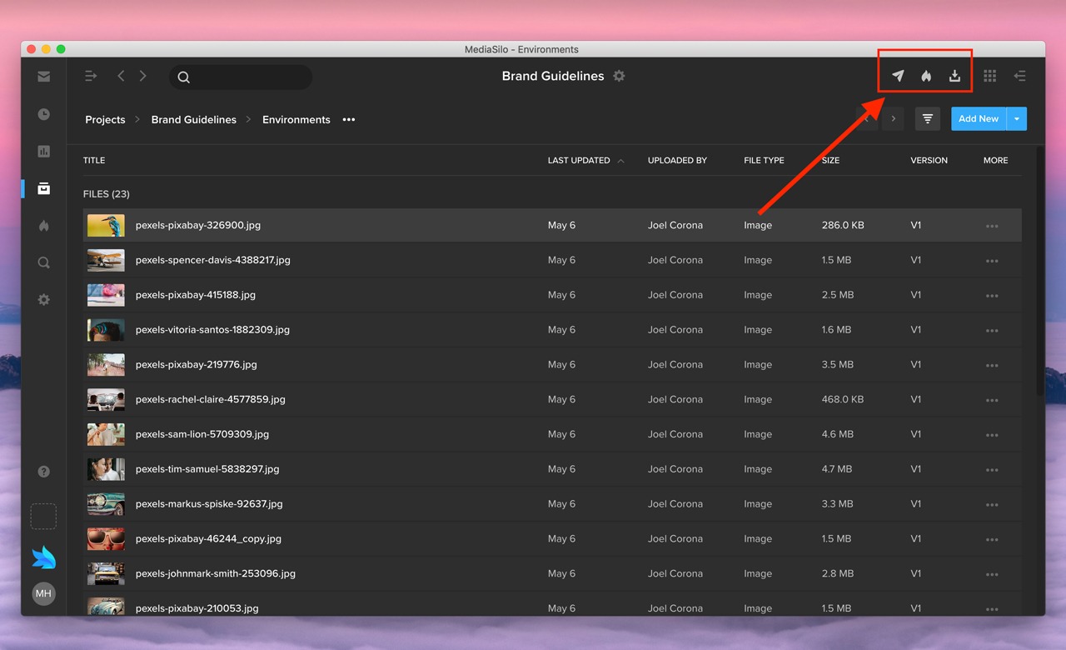Open analytics bar chart icon in sidebar
The height and width of the screenshot is (650, 1066).
click(x=43, y=152)
